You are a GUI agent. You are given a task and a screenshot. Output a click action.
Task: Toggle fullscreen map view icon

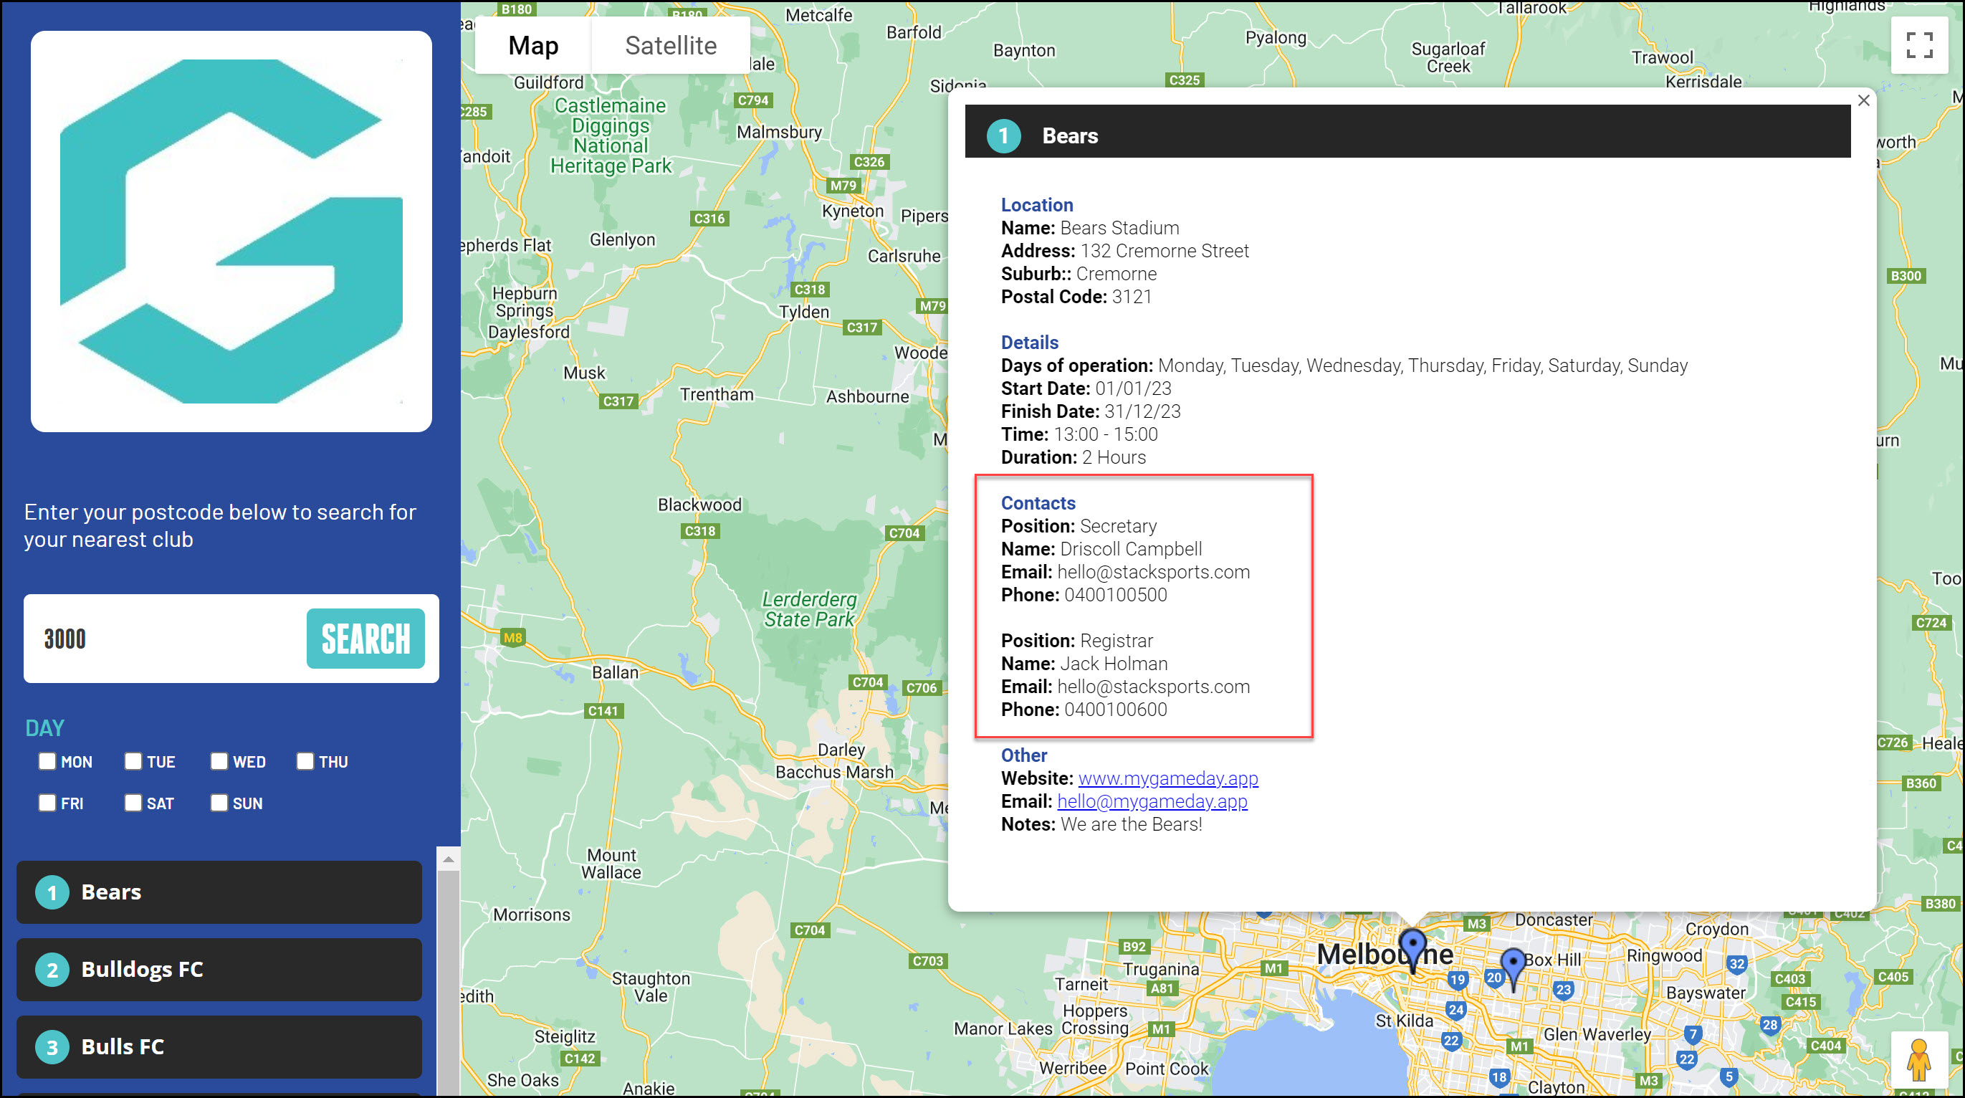1918,45
